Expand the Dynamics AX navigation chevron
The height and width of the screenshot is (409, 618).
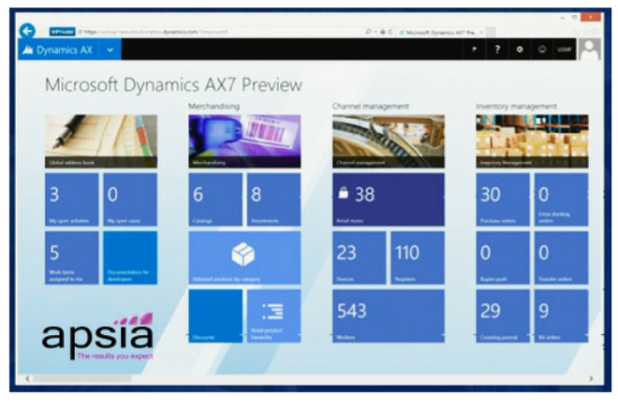(110, 50)
